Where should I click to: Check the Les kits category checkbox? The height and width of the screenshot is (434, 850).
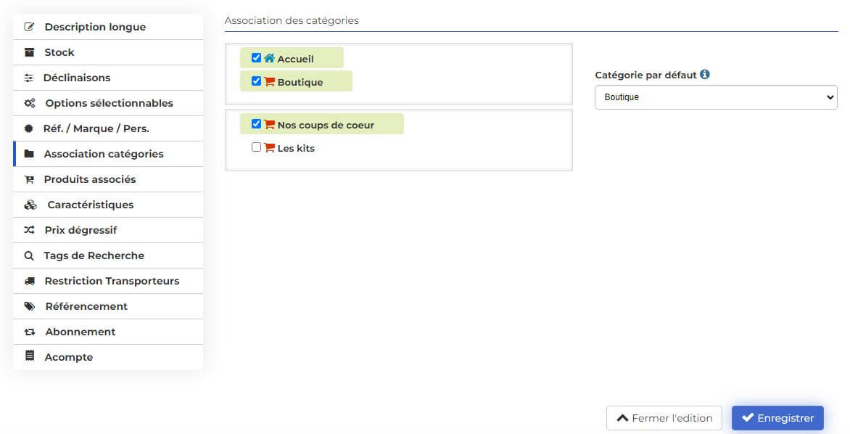click(257, 147)
